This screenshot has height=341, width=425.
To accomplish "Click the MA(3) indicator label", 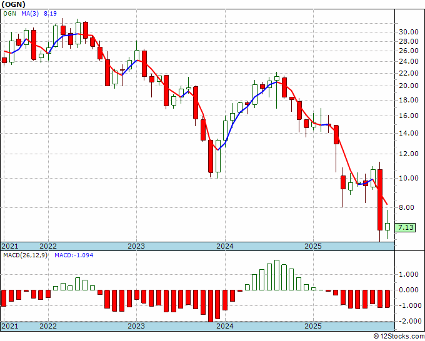I will click(x=30, y=13).
